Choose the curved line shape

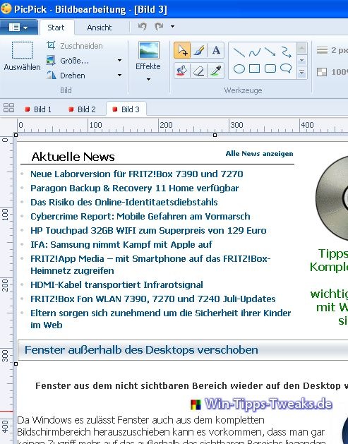(254, 52)
